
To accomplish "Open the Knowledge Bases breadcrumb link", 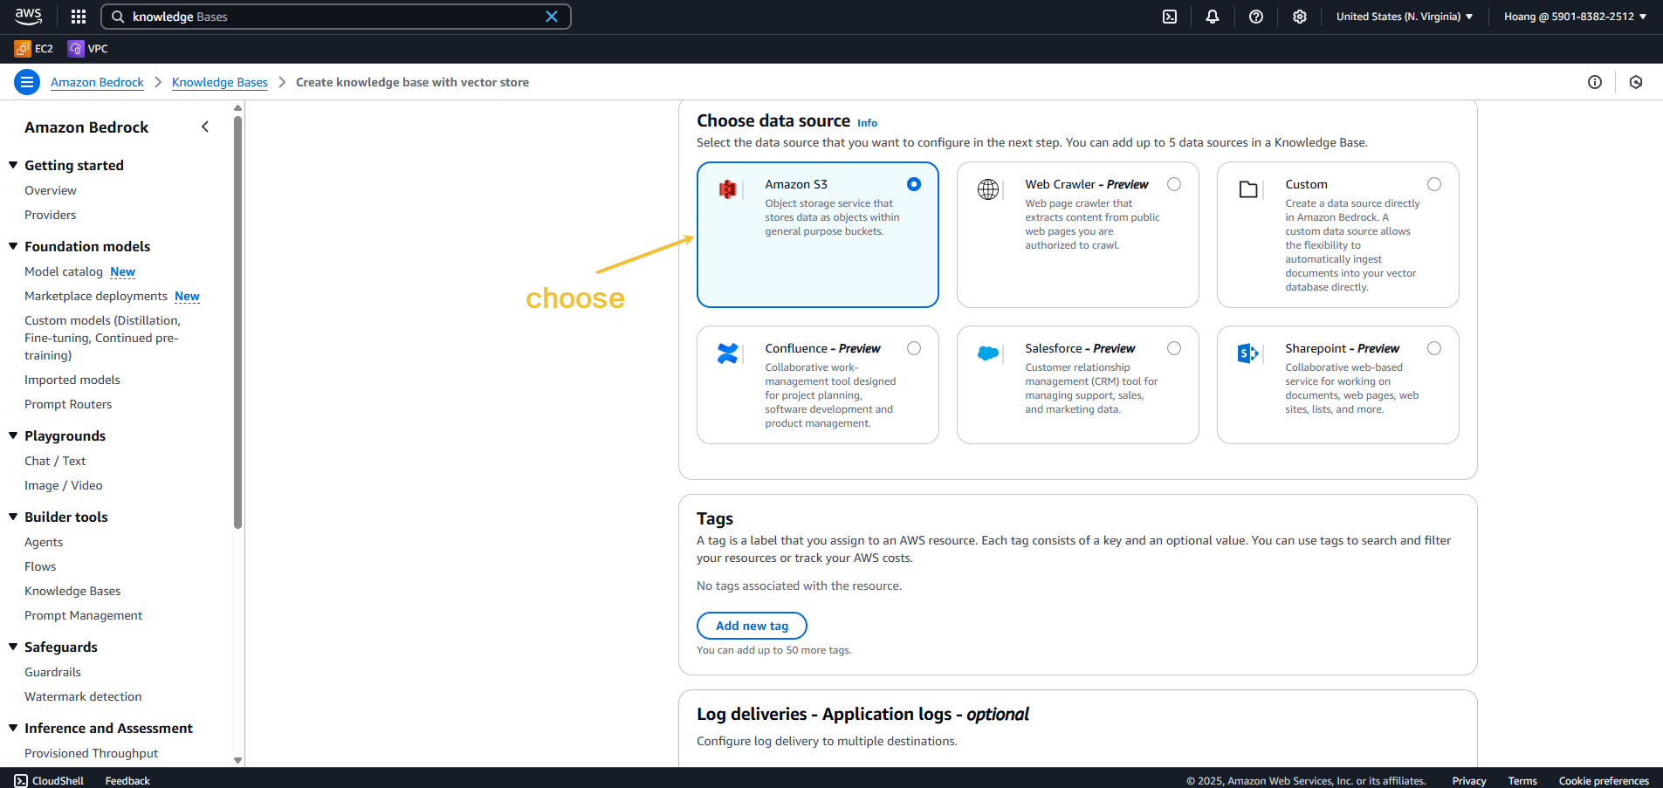I will click(x=220, y=82).
